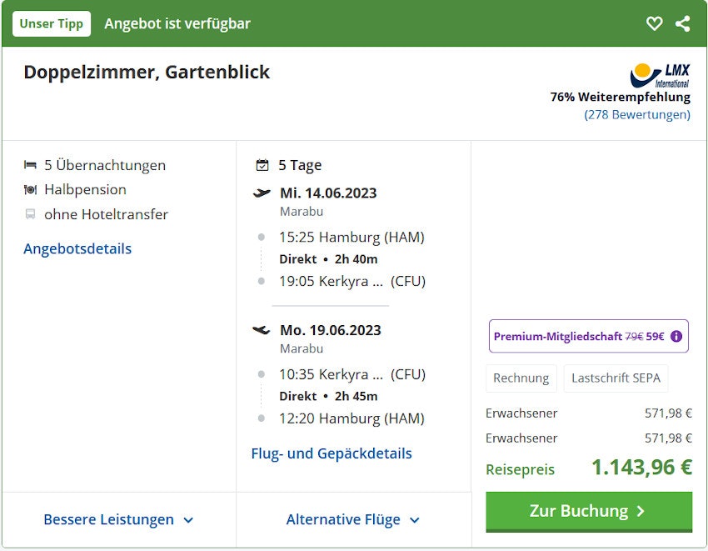This screenshot has width=708, height=551.
Task: Click the departure plane icon above Mi. 14.06.2023
Action: point(262,192)
